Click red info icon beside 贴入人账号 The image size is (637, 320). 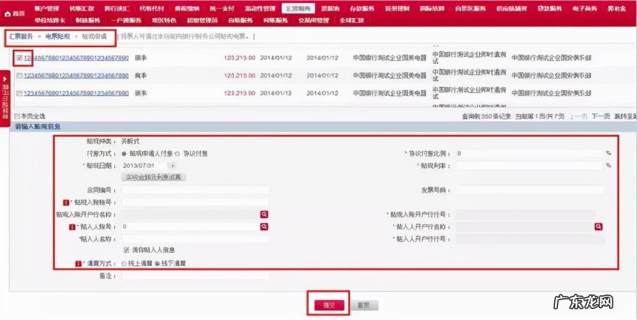72,227
